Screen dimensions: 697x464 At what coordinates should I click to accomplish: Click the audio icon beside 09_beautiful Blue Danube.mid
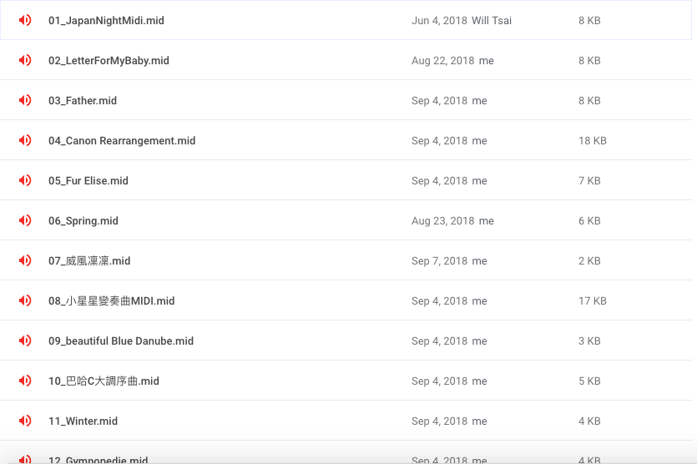[x=25, y=340]
